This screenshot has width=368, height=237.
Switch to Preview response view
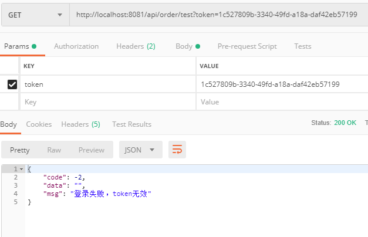[x=92, y=150]
